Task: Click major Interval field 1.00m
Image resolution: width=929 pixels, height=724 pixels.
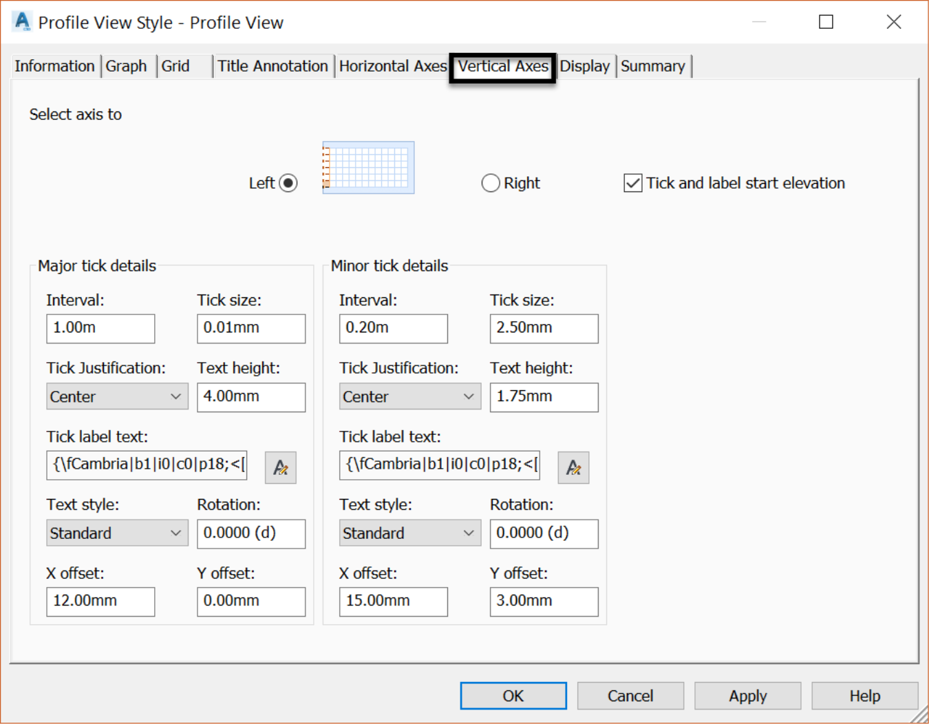Action: (100, 328)
